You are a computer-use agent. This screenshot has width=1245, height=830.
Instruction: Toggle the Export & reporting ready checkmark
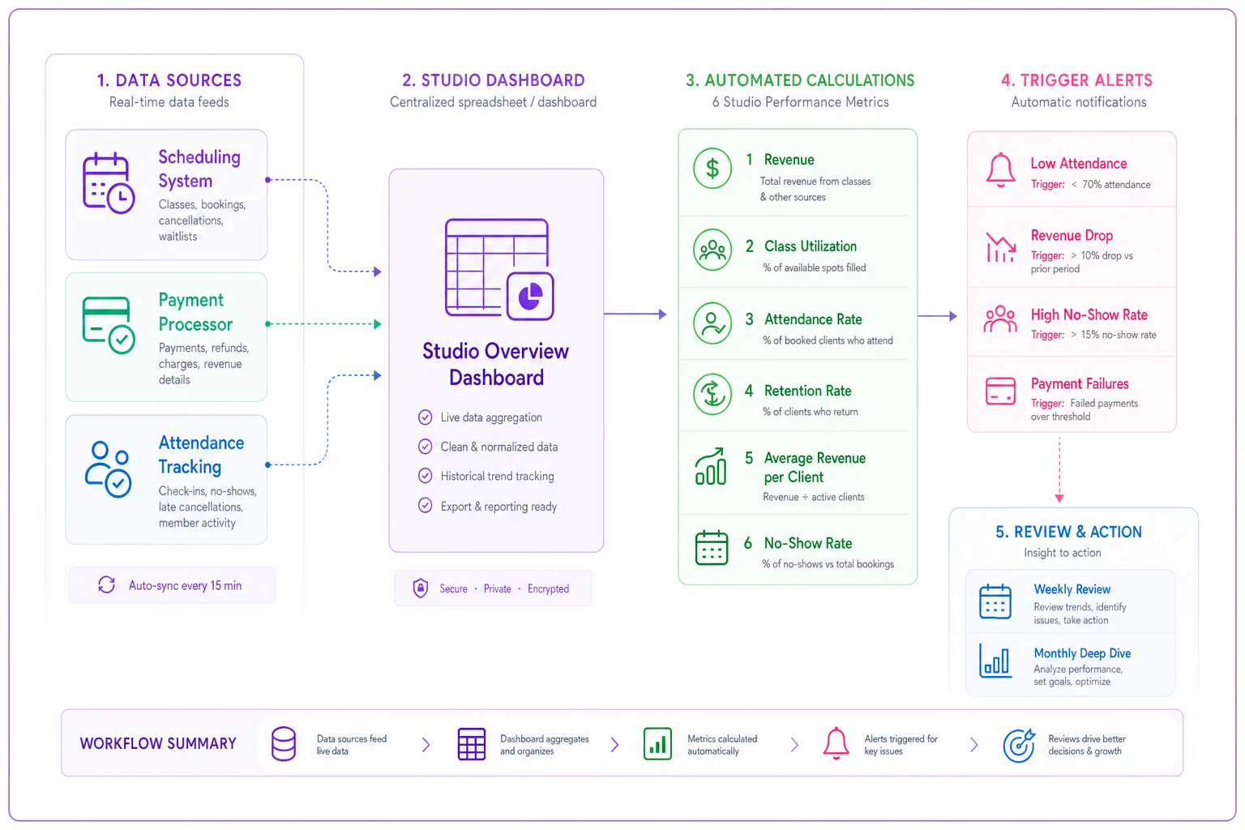point(425,506)
